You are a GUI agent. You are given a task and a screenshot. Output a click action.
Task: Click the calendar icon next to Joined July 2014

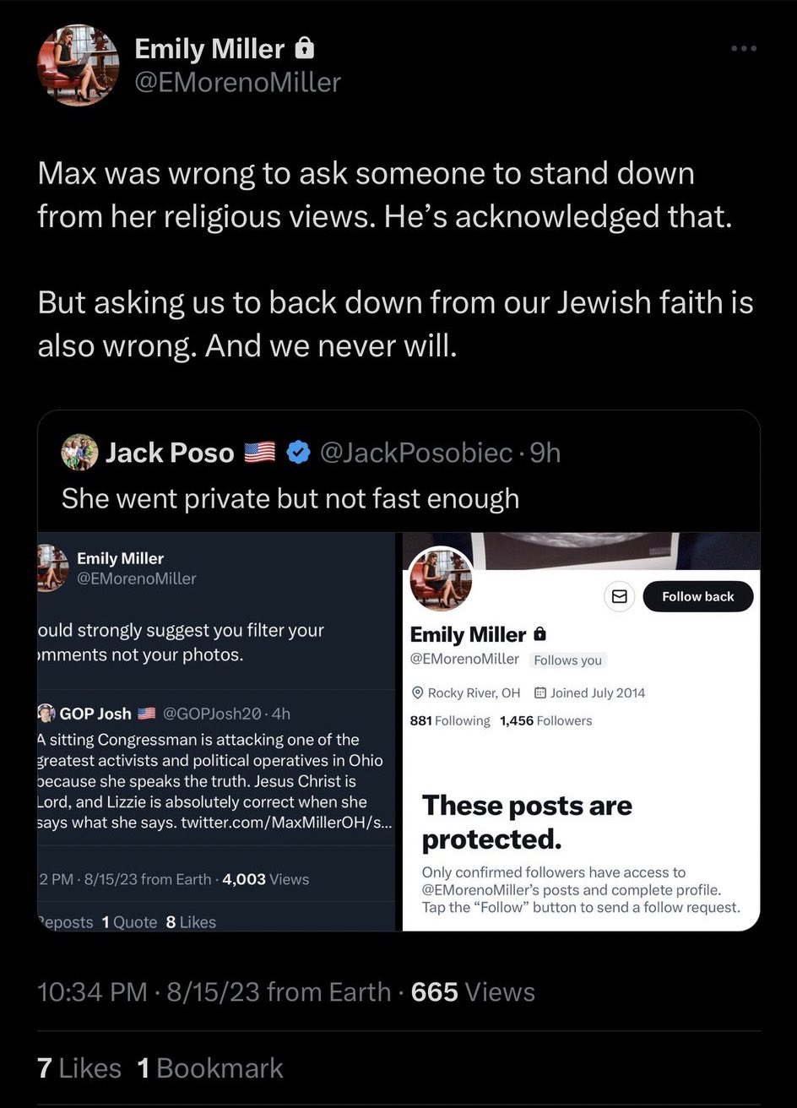point(540,692)
